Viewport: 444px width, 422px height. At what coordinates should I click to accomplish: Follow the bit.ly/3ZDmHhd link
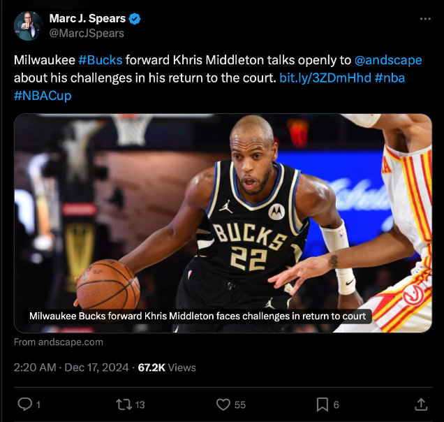[x=325, y=78]
